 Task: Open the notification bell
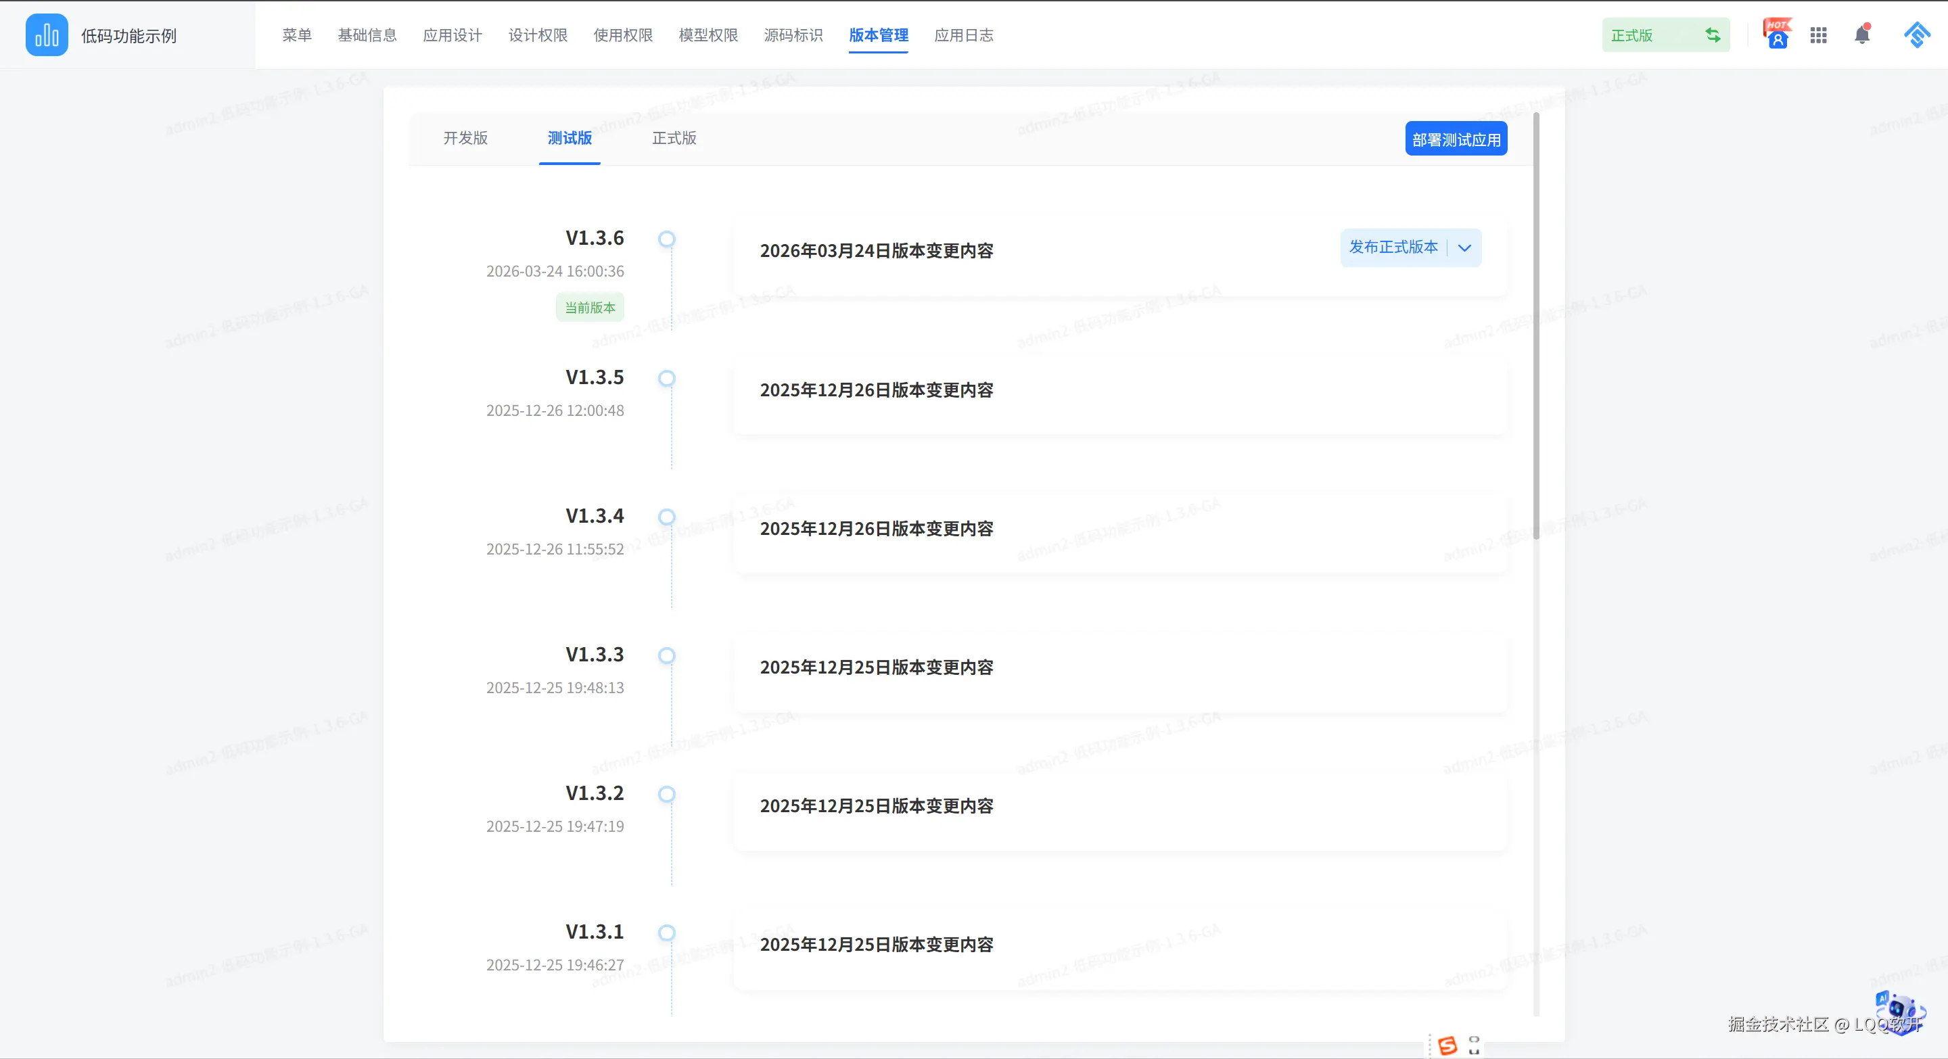click(1862, 34)
